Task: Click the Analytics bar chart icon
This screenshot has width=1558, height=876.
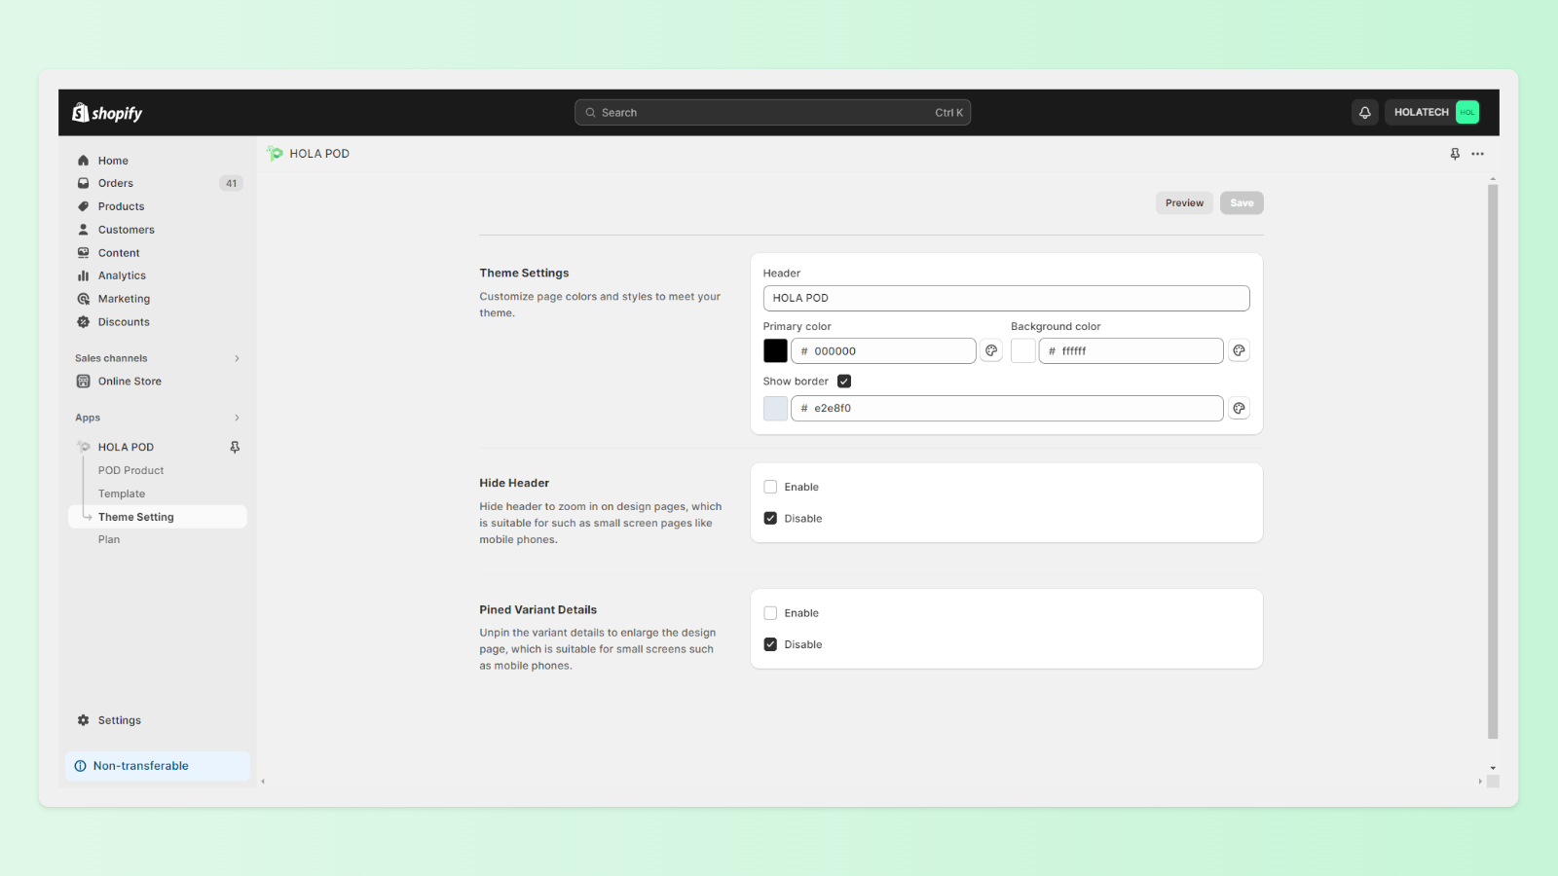Action: tap(84, 275)
